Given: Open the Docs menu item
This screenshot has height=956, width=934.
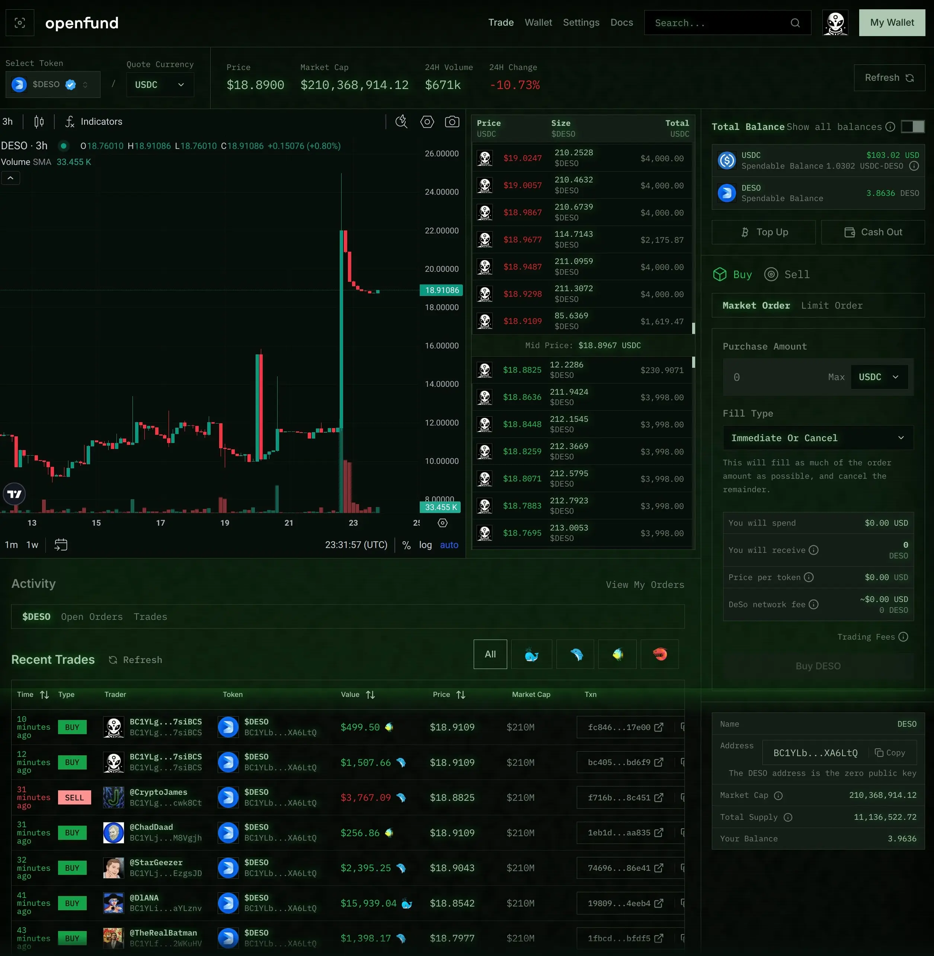Looking at the screenshot, I should [621, 23].
